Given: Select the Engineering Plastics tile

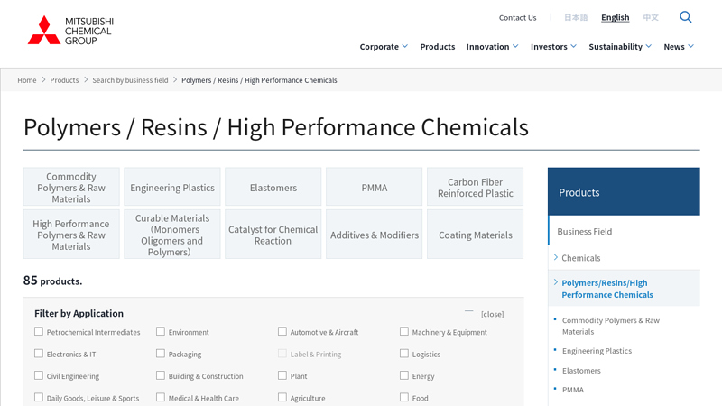Looking at the screenshot, I should 172,187.
